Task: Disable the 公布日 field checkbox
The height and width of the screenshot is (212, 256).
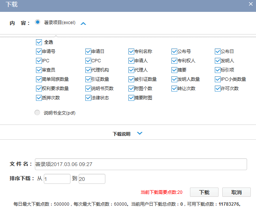Action: pos(218,52)
